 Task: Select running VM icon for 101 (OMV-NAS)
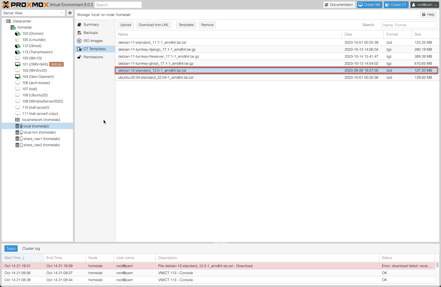18,64
